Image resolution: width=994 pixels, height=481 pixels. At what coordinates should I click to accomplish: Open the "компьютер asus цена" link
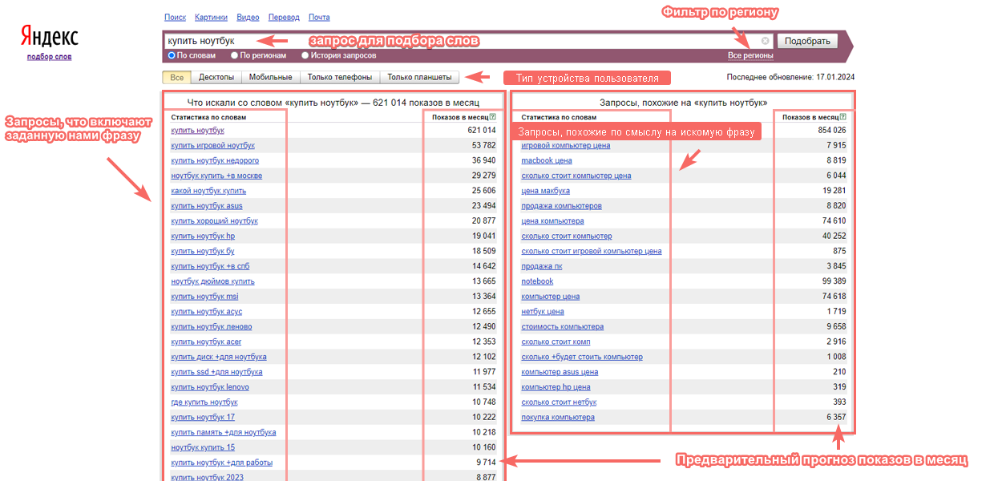[560, 372]
